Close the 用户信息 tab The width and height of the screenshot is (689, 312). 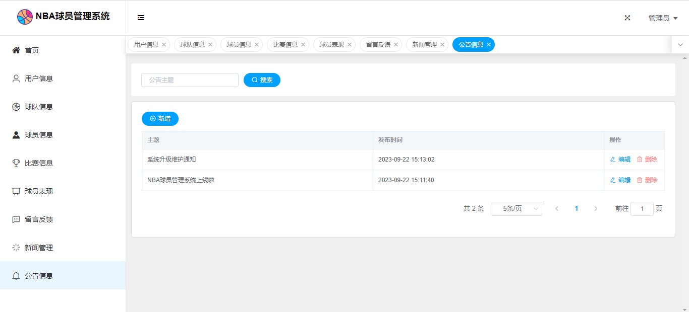(x=164, y=45)
